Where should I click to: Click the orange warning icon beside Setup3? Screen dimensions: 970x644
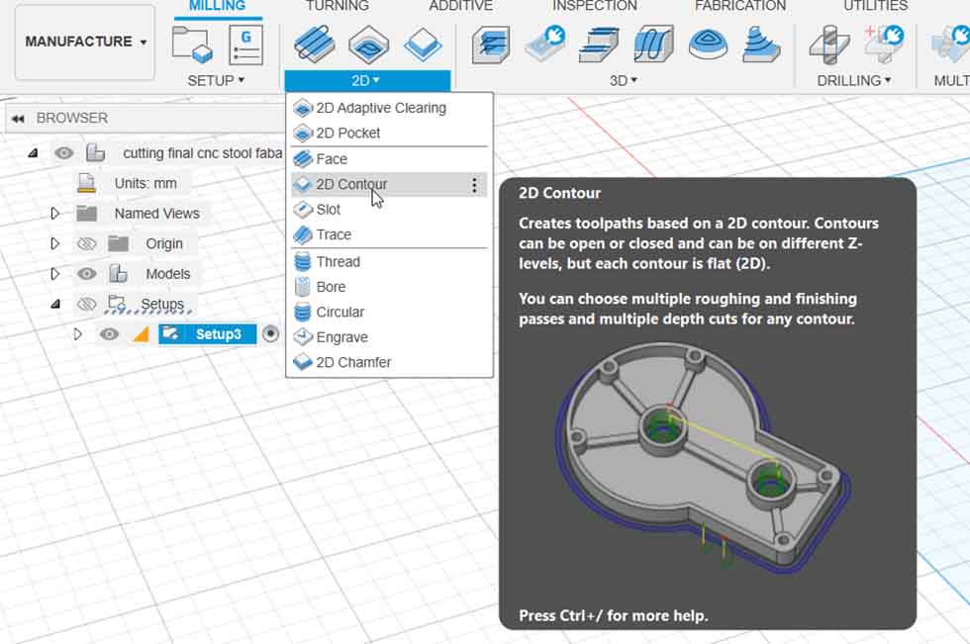142,334
